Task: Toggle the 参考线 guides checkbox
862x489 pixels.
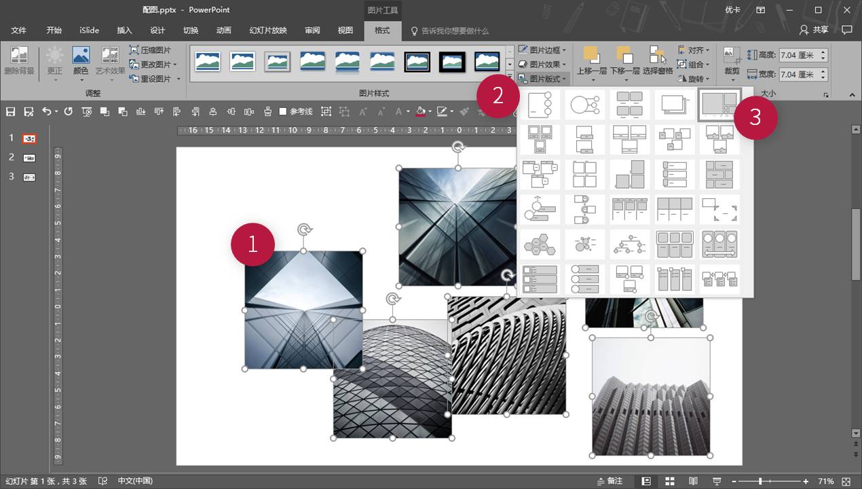Action: tap(283, 111)
